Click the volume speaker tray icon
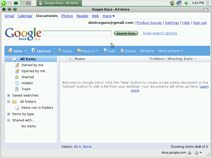The image size is (212, 158). pos(187,3)
